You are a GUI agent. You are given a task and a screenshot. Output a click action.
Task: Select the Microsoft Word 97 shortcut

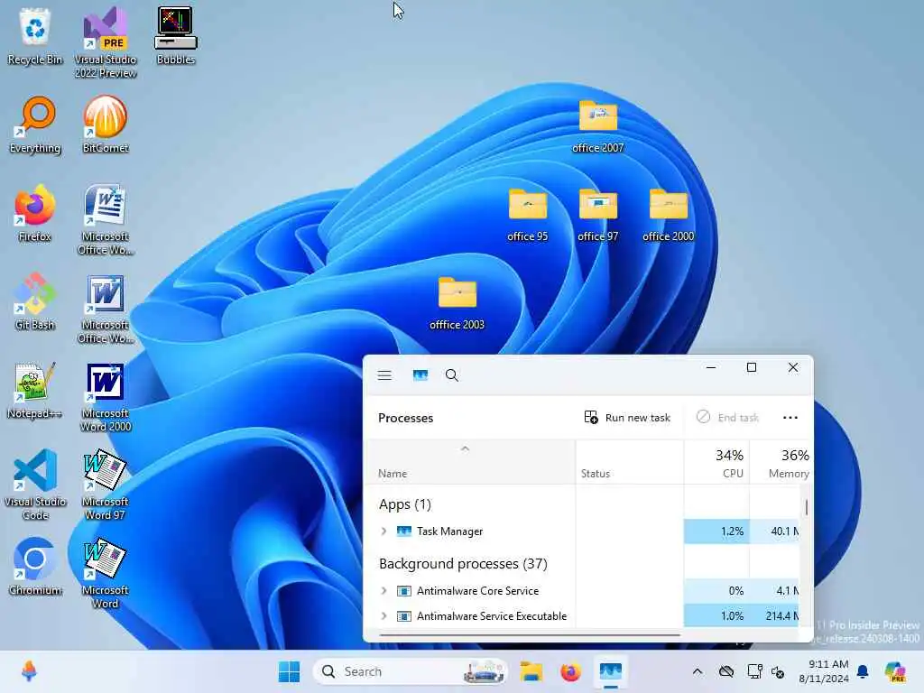pyautogui.click(x=106, y=485)
